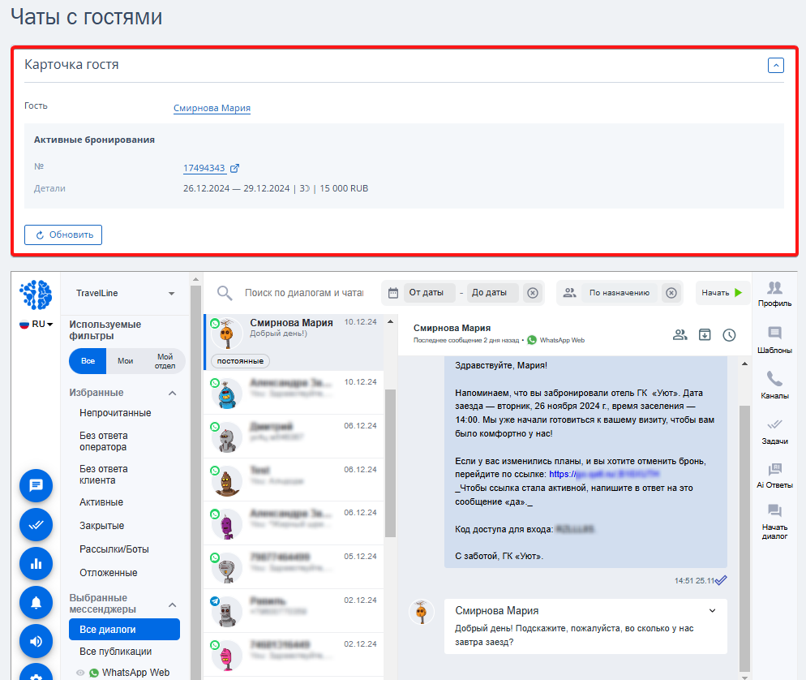
Task: Select Все диалоги item
Action: point(124,630)
